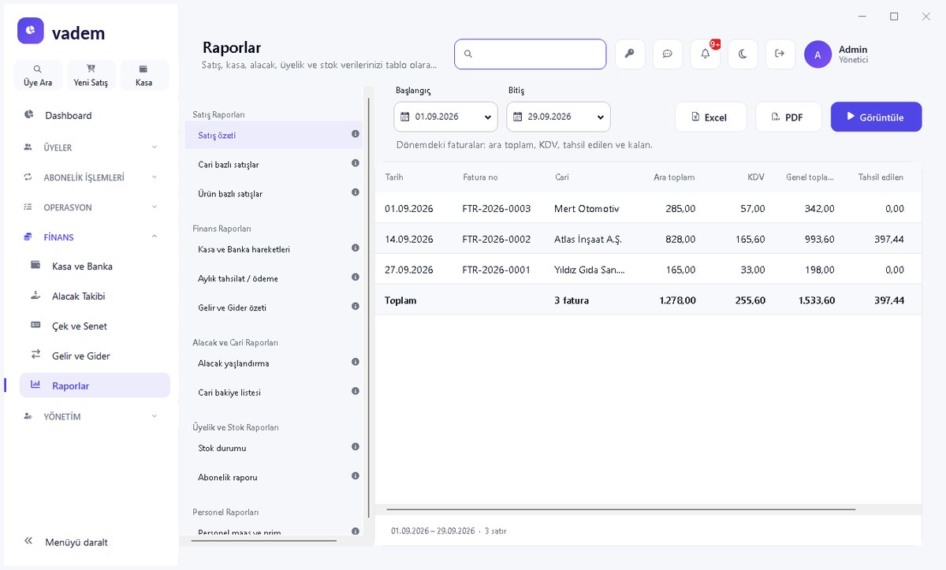
Task: Start a Yeni Satış
Action: point(91,75)
